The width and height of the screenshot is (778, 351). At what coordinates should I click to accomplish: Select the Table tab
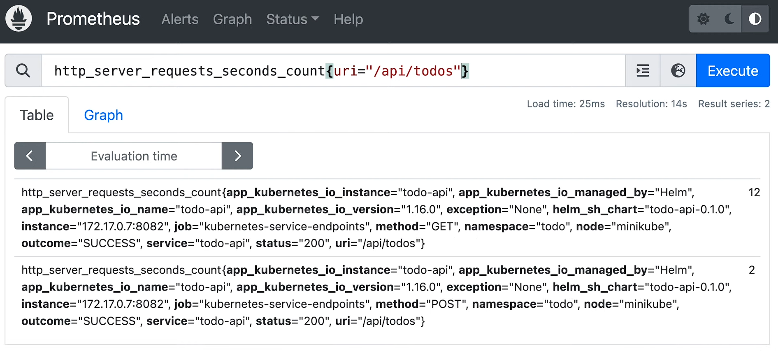point(37,115)
